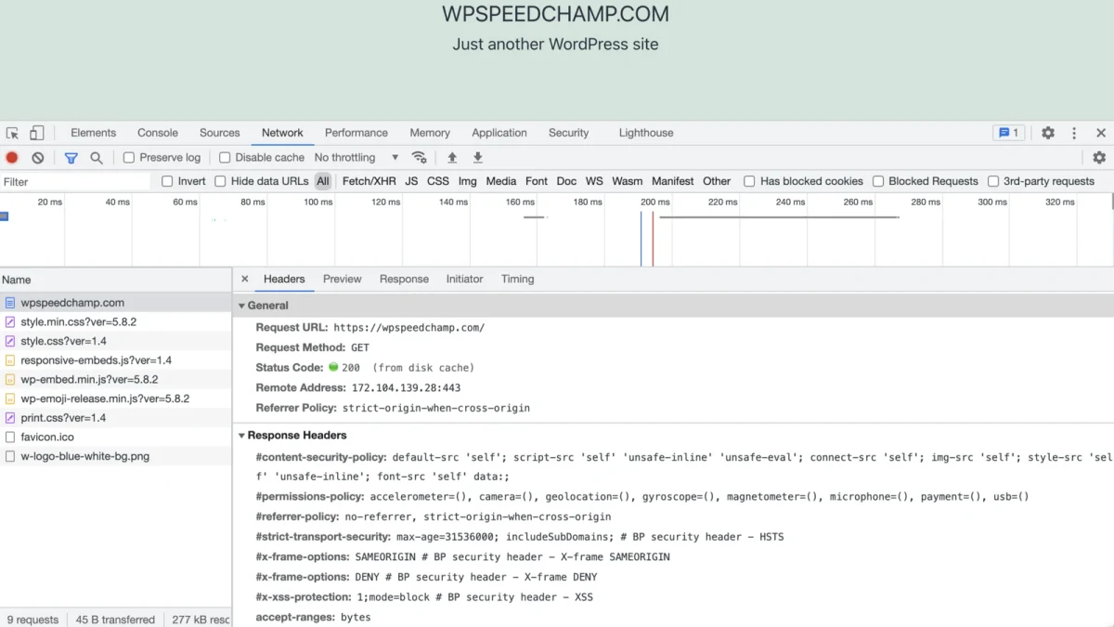Viewport: 1114px width, 627px height.
Task: Enable the Disable cache checkbox
Action: click(225, 158)
